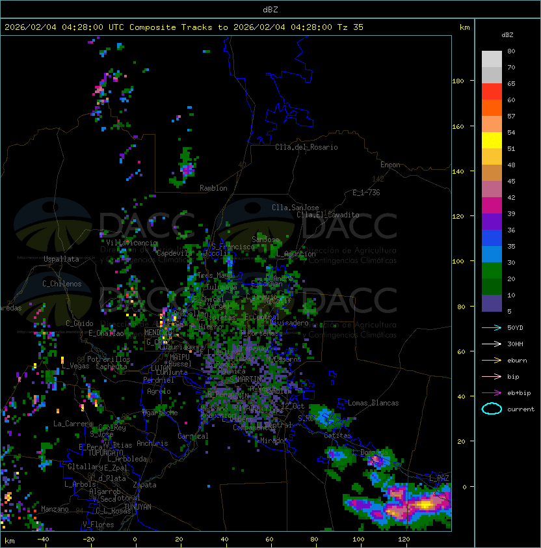This screenshot has width=541, height=548.
Task: Click the 'LUJAN' map label
Action: coord(161,368)
